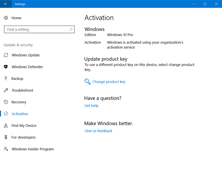Click Change product key link

click(x=109, y=82)
